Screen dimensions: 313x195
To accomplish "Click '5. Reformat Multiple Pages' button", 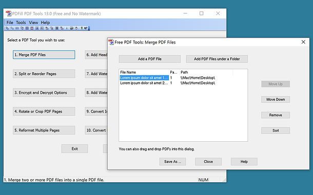I will 44,131.
